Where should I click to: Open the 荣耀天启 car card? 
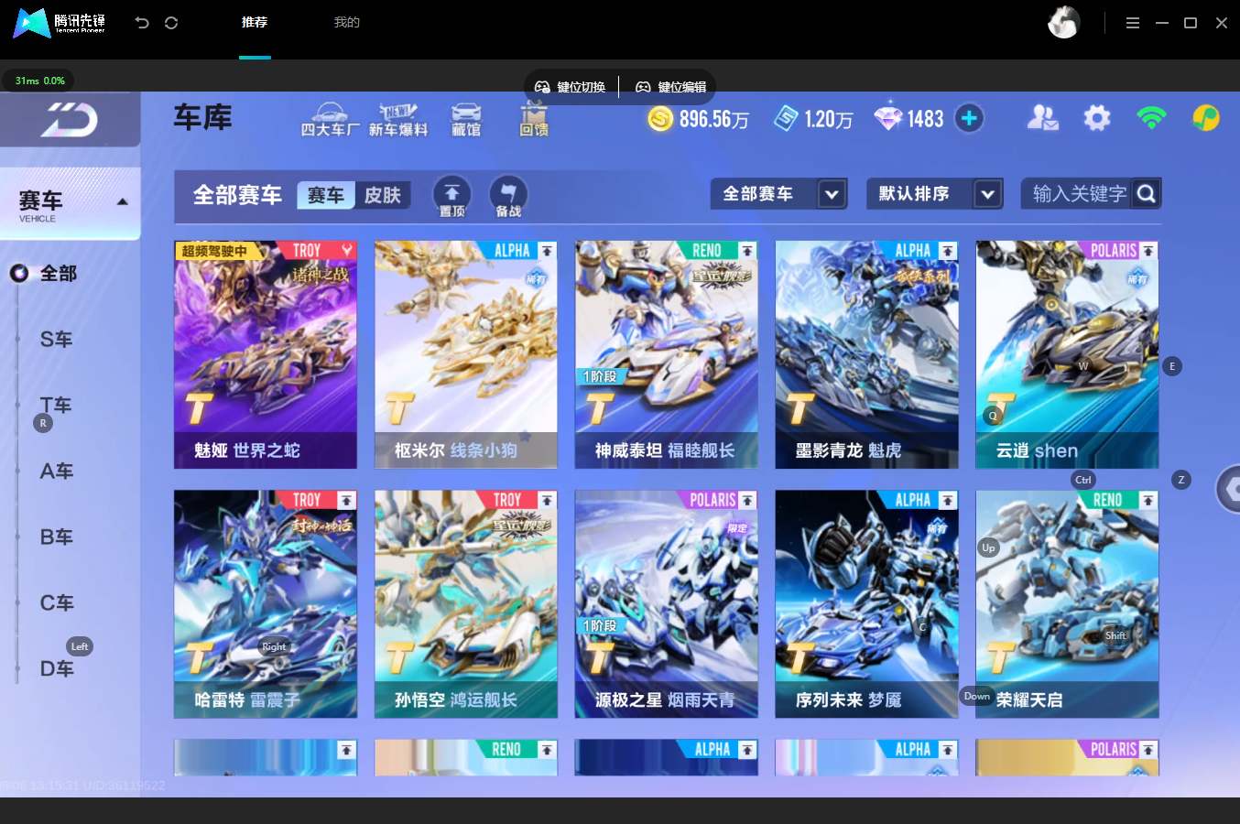tap(1068, 604)
